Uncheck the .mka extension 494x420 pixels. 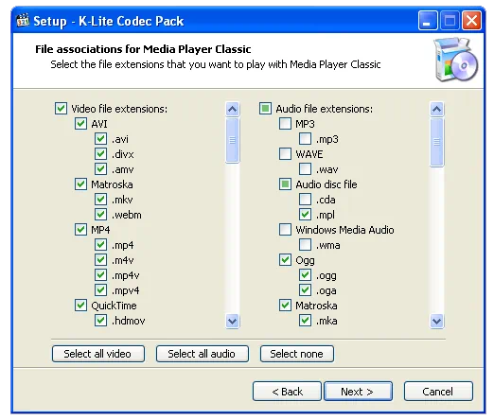(305, 321)
